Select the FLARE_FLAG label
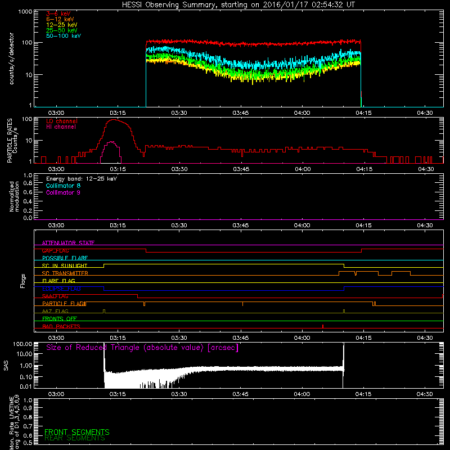 click(x=58, y=281)
